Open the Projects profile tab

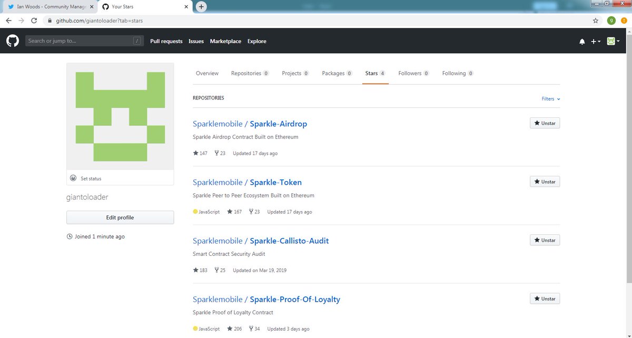tap(295, 73)
